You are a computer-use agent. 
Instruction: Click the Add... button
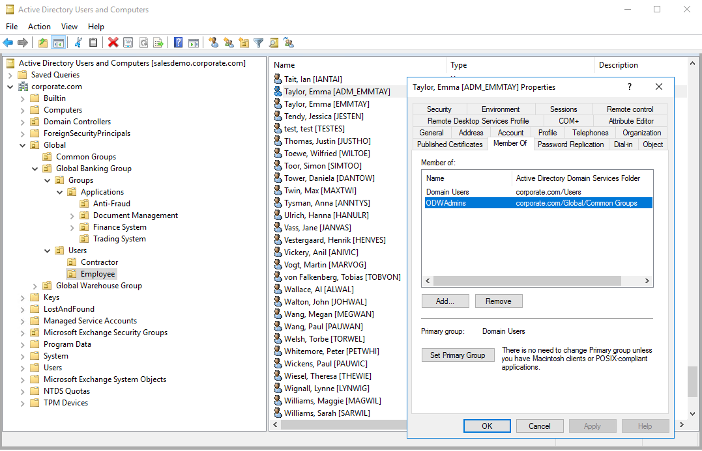point(445,301)
